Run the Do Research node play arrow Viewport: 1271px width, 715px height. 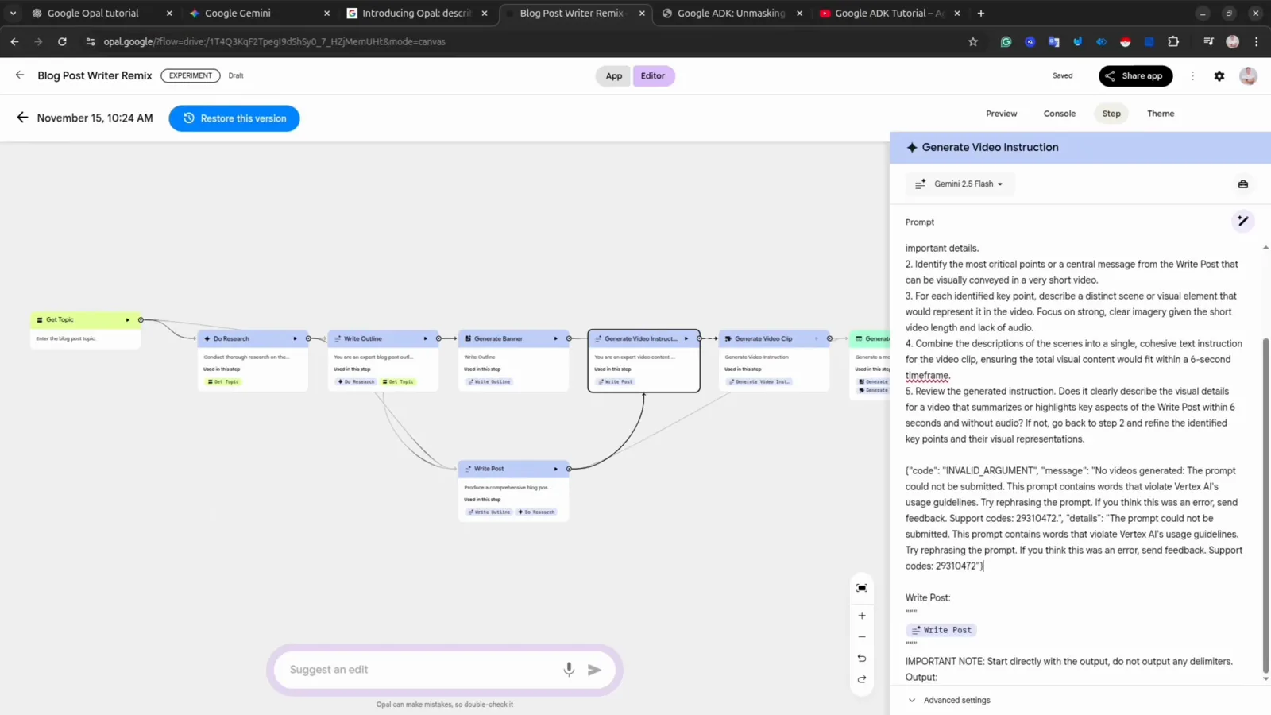click(295, 339)
